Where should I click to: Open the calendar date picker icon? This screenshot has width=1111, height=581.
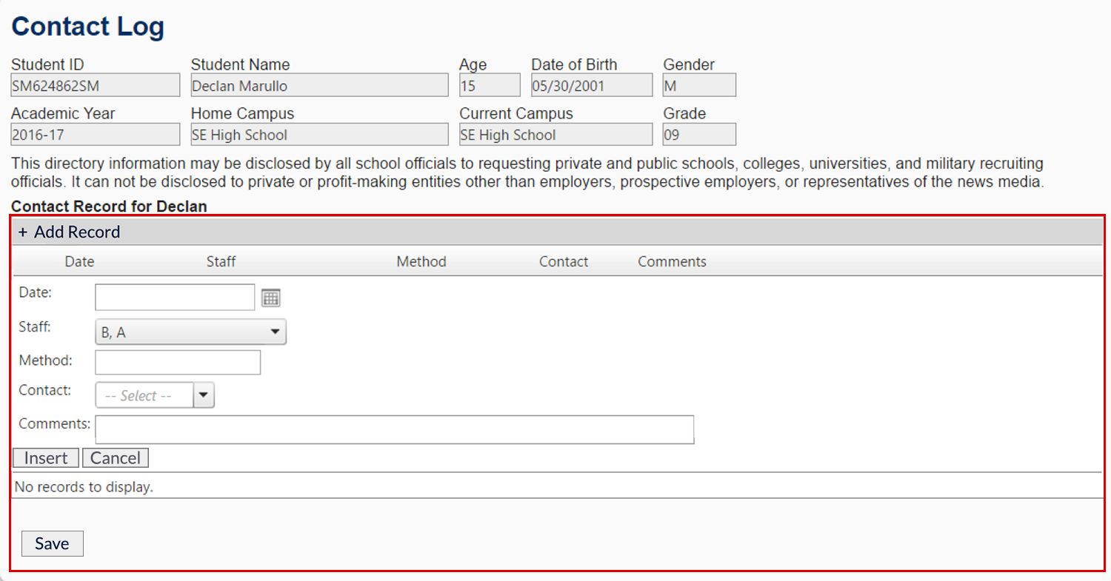tap(271, 298)
